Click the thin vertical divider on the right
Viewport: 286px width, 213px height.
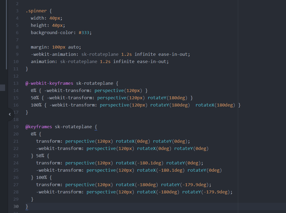238,107
